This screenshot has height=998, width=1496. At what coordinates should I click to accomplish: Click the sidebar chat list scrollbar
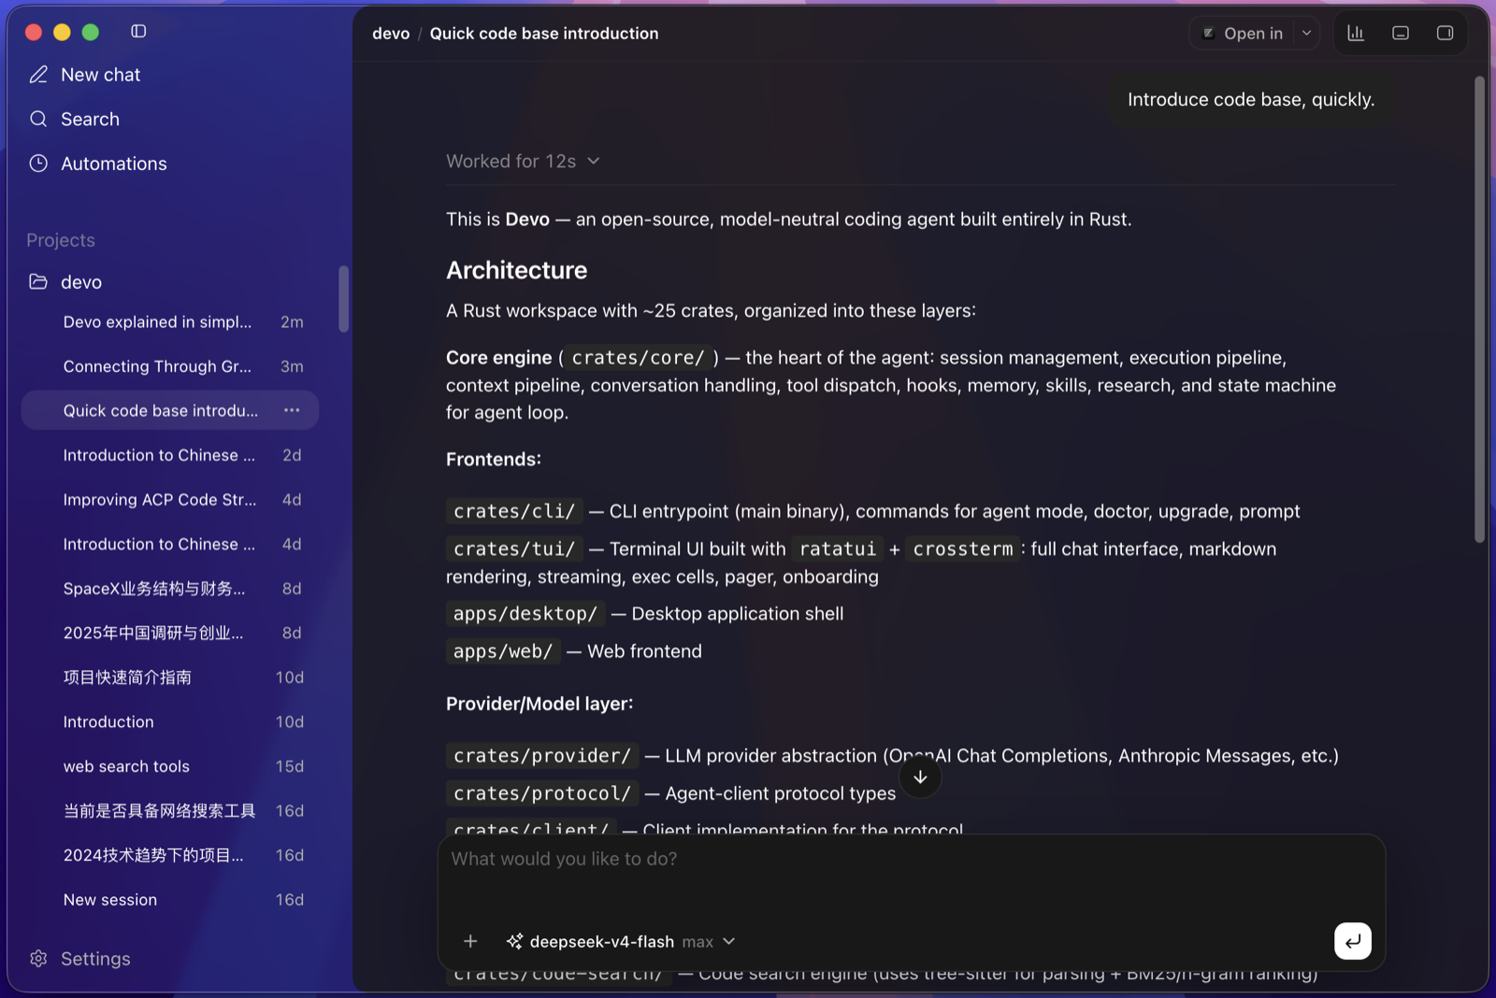343,299
